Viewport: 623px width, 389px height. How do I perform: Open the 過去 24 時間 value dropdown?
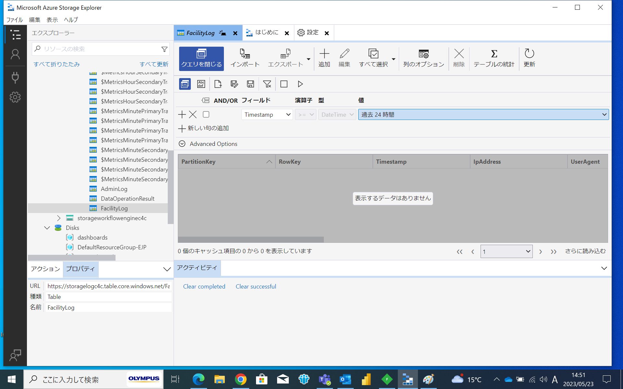pyautogui.click(x=604, y=114)
